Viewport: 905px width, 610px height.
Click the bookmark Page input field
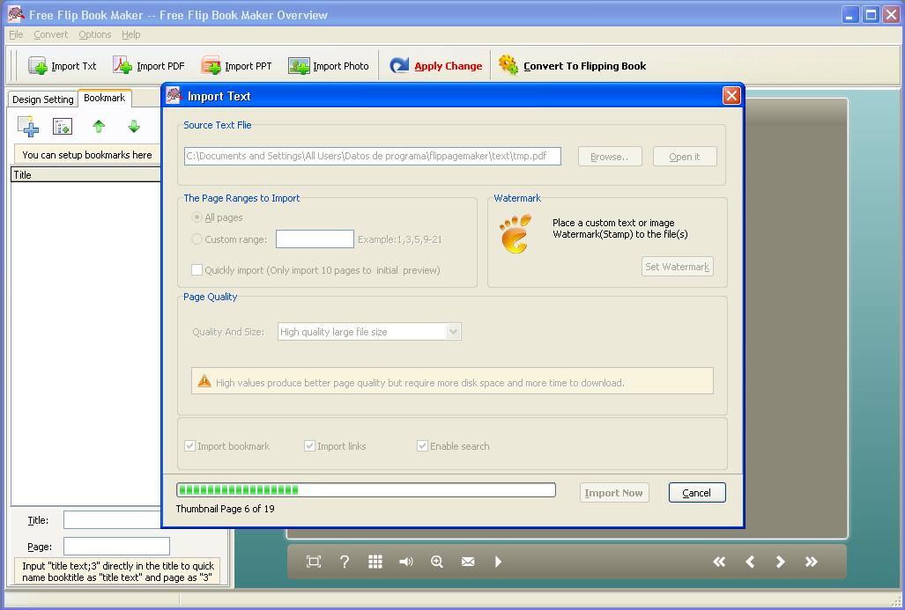click(x=116, y=546)
